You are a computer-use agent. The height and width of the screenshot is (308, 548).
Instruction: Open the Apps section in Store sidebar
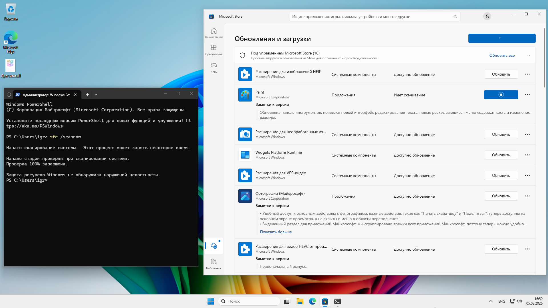point(214,50)
